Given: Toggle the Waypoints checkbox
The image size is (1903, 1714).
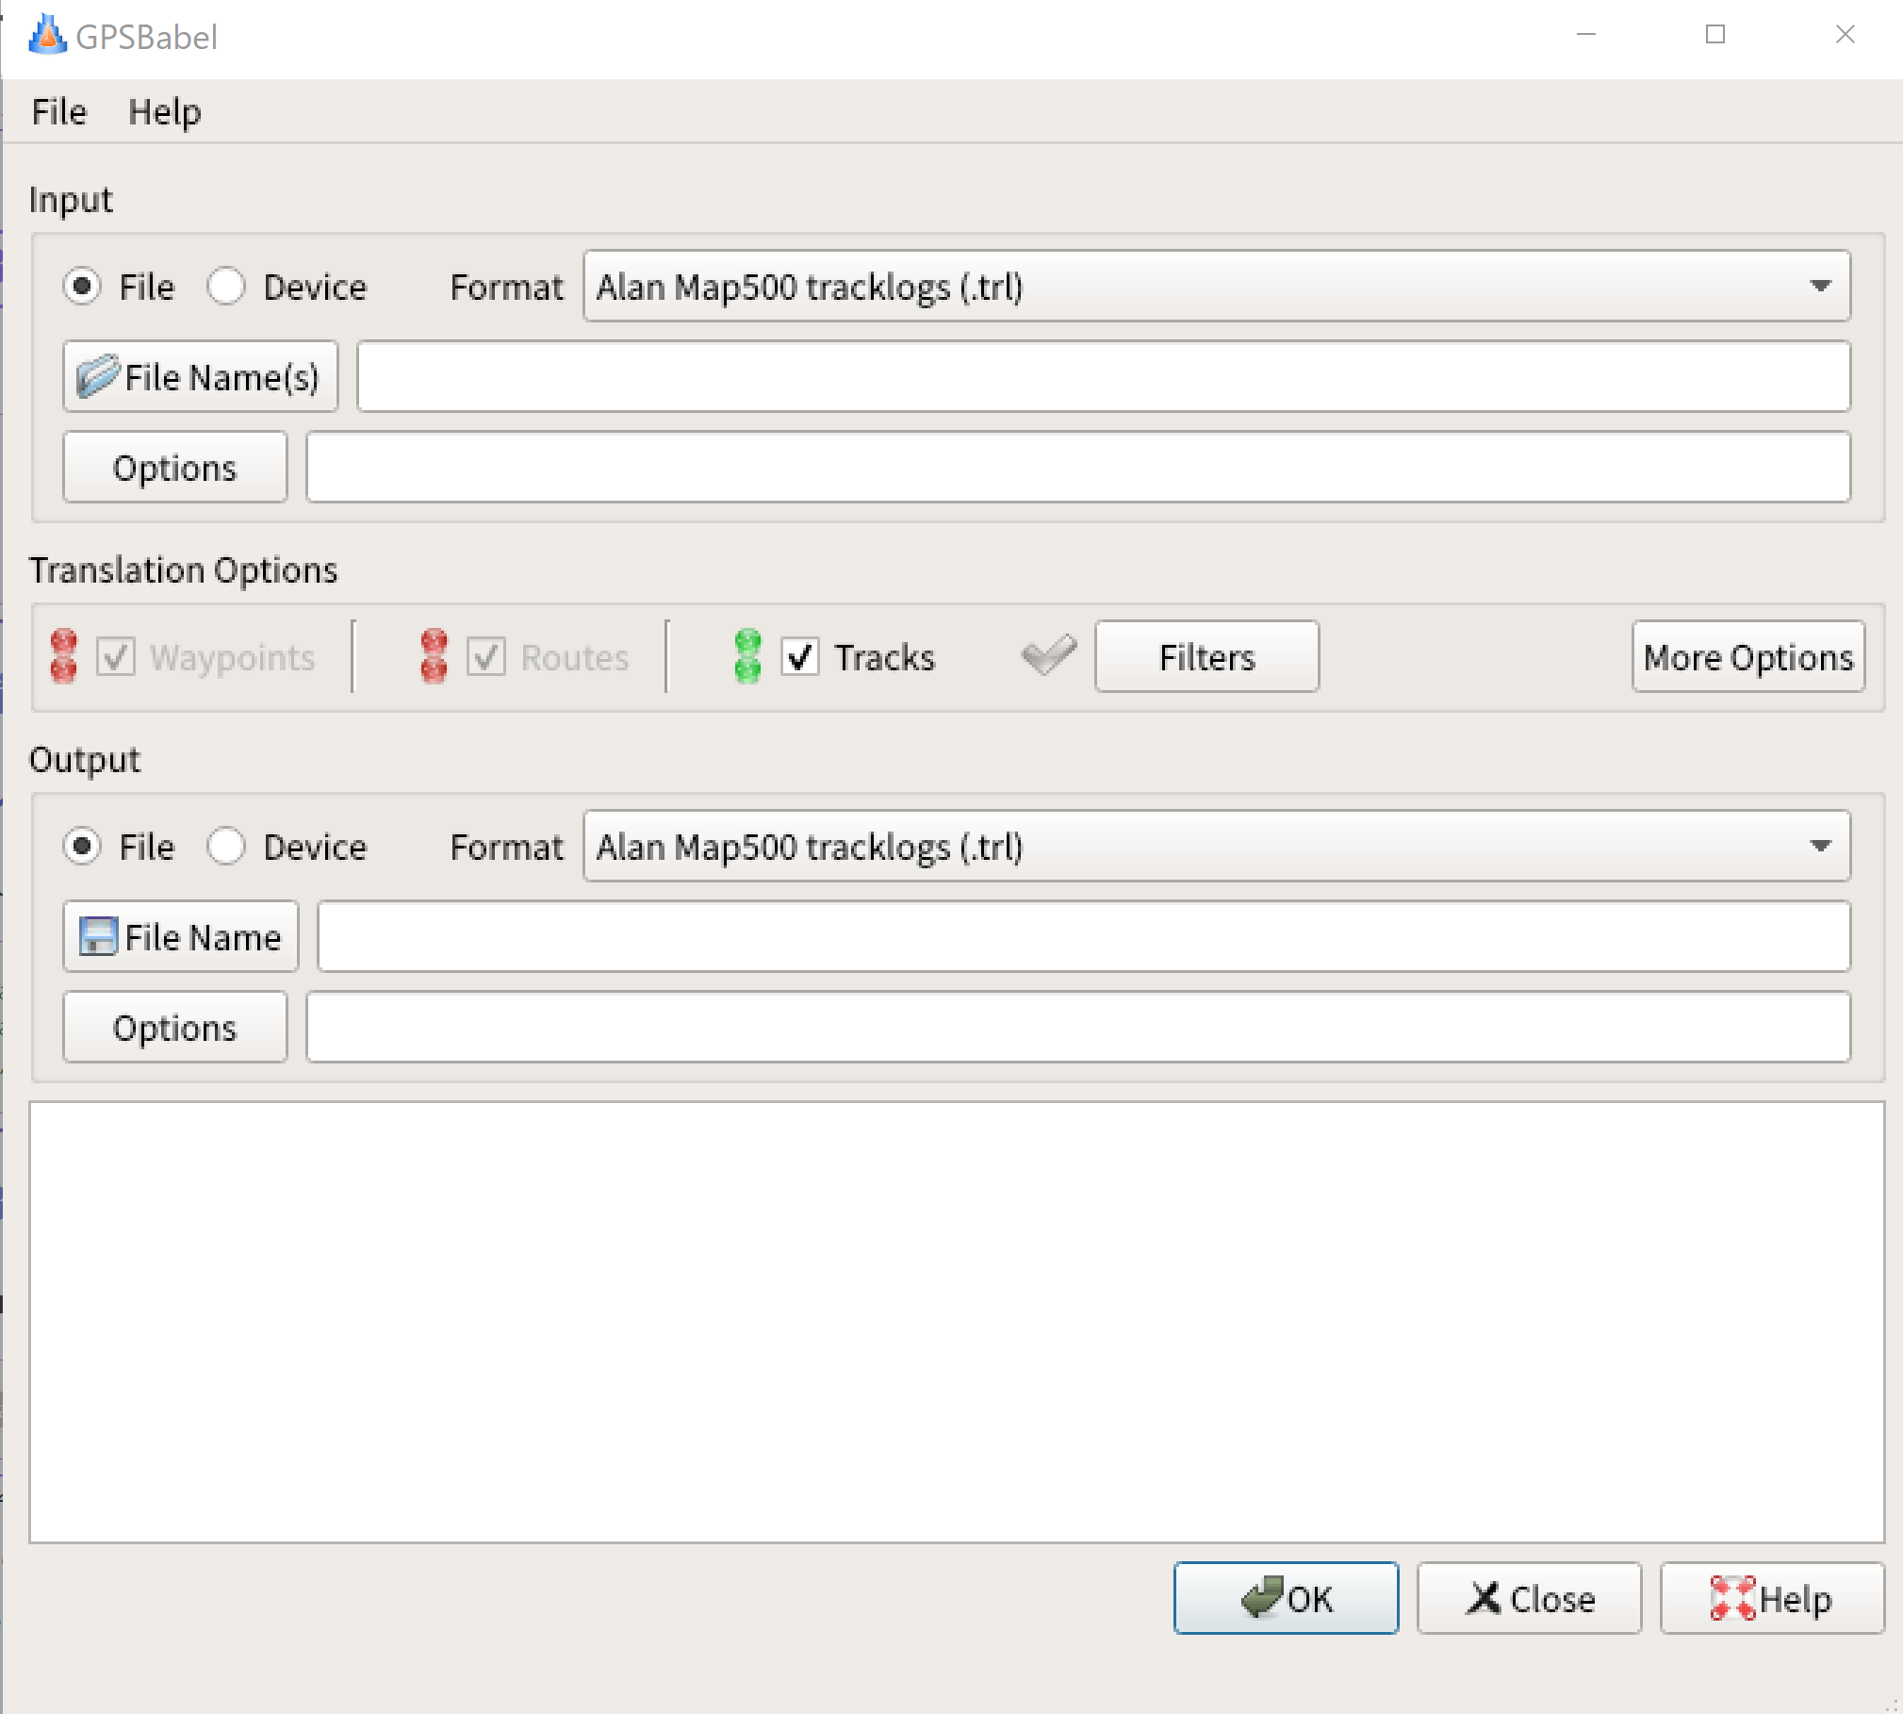Looking at the screenshot, I should click(x=116, y=657).
